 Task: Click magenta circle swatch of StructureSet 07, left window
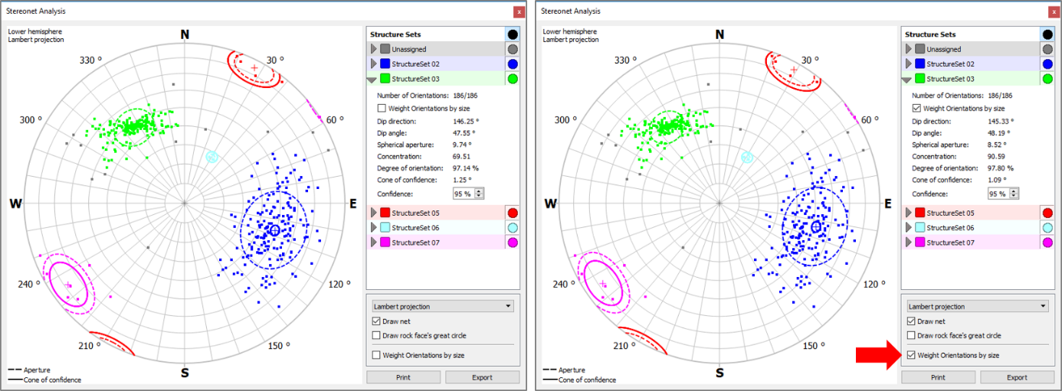513,243
